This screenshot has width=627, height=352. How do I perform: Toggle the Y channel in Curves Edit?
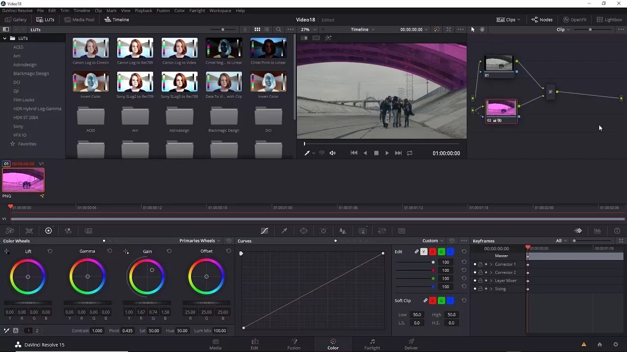424,252
